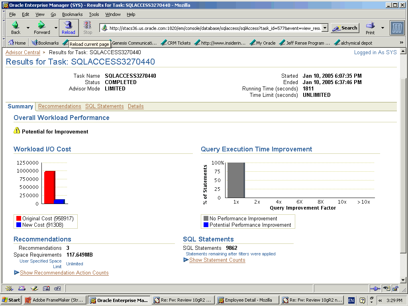Switch to the SQL Statements tab
Screen dimensions: 408x306
pos(104,106)
